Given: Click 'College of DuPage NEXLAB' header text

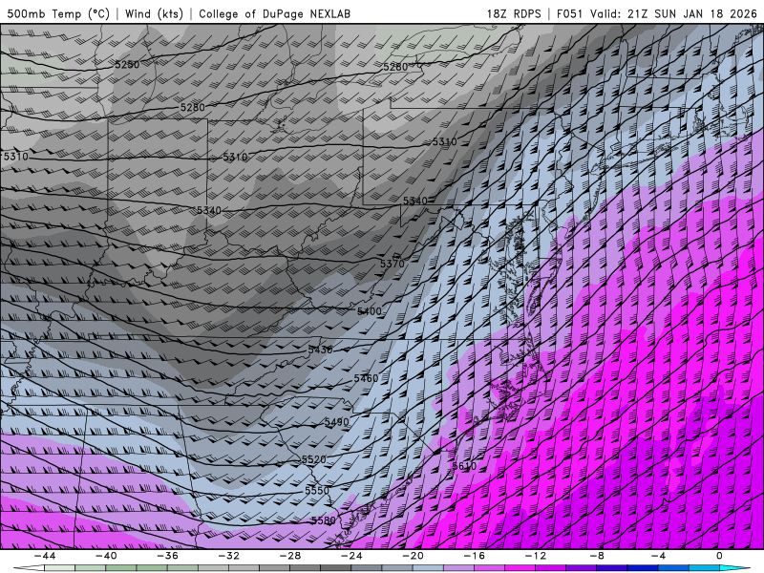Looking at the screenshot, I should [x=274, y=13].
